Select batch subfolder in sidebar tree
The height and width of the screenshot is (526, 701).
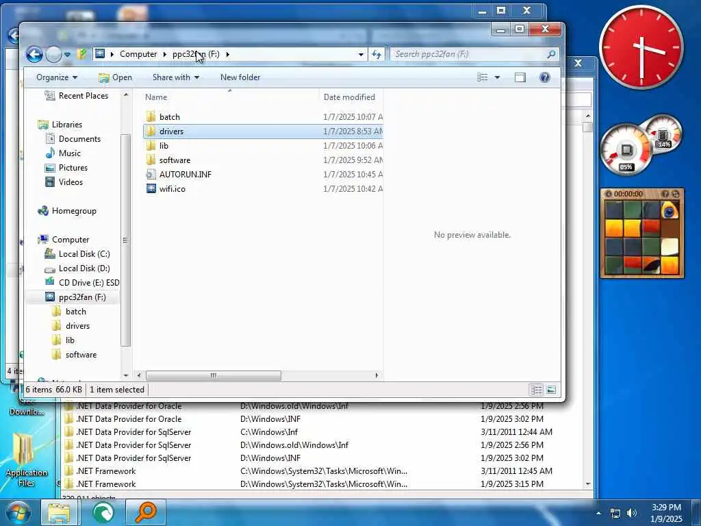[75, 312]
